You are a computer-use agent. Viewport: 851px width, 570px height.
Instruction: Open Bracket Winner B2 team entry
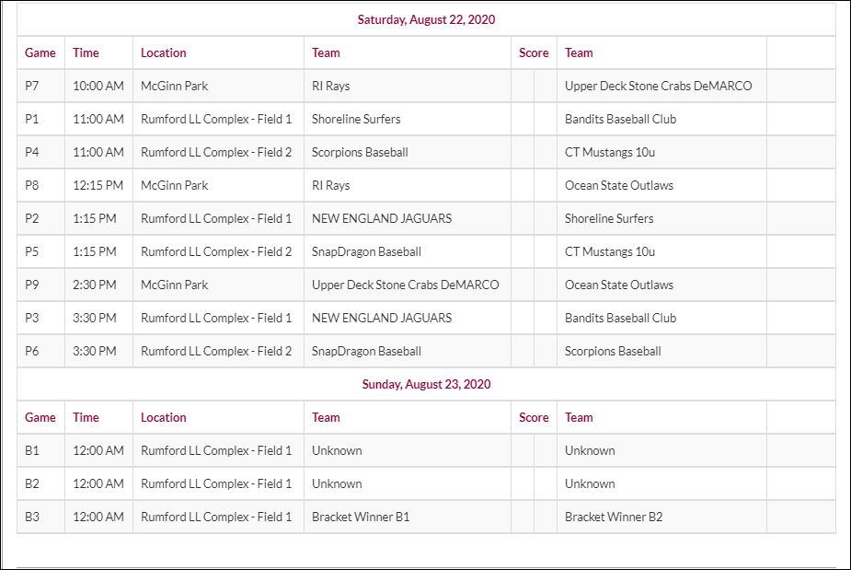(614, 517)
